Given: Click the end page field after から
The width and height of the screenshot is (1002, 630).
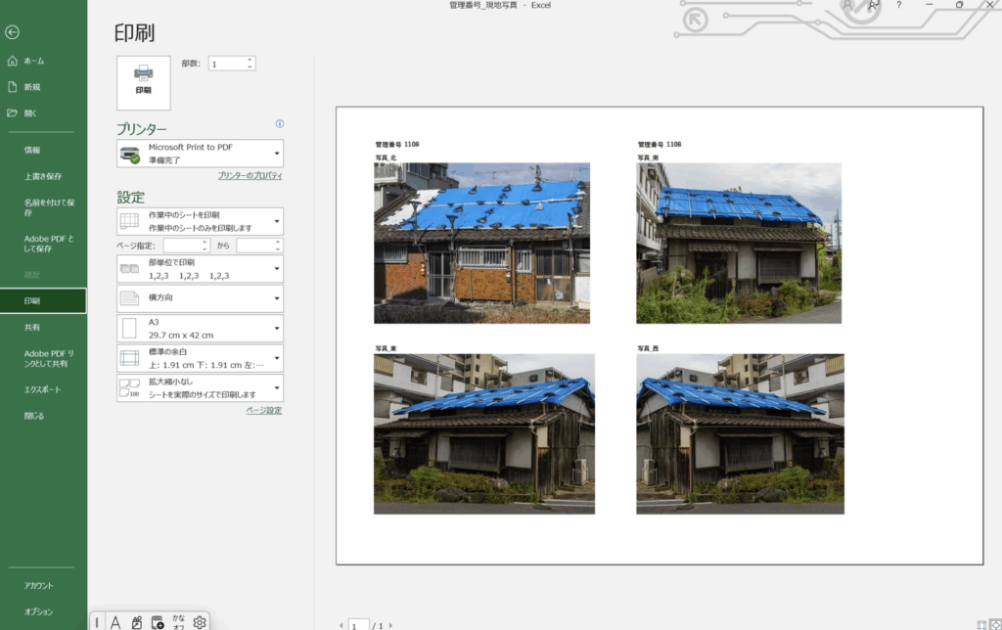Looking at the screenshot, I should click(x=255, y=246).
